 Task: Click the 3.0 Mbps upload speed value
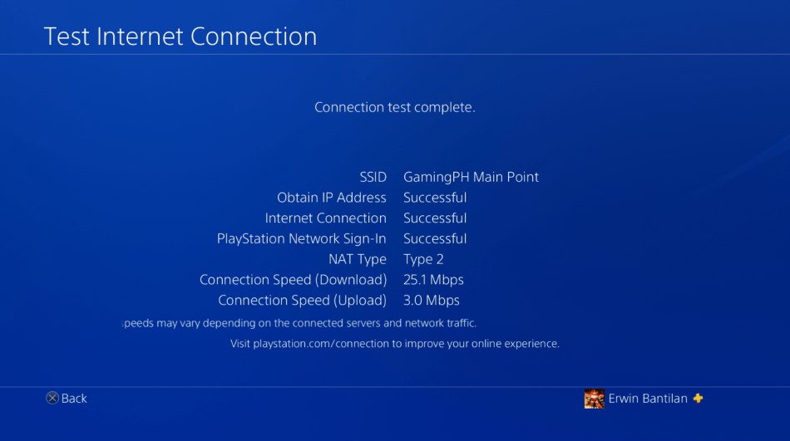click(x=431, y=301)
